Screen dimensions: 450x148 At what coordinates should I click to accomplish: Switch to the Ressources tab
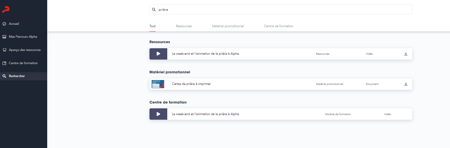184,26
